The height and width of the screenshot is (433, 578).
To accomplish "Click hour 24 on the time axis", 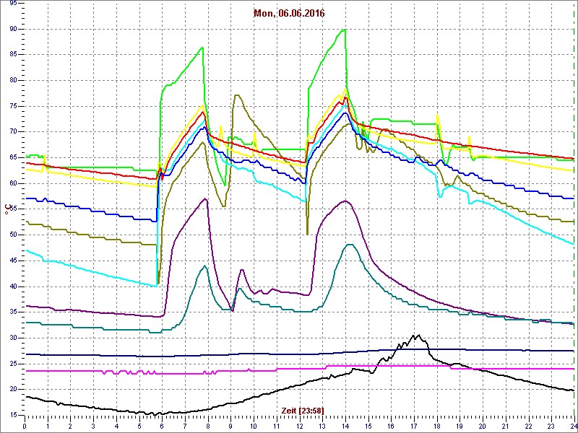I will click(573, 425).
